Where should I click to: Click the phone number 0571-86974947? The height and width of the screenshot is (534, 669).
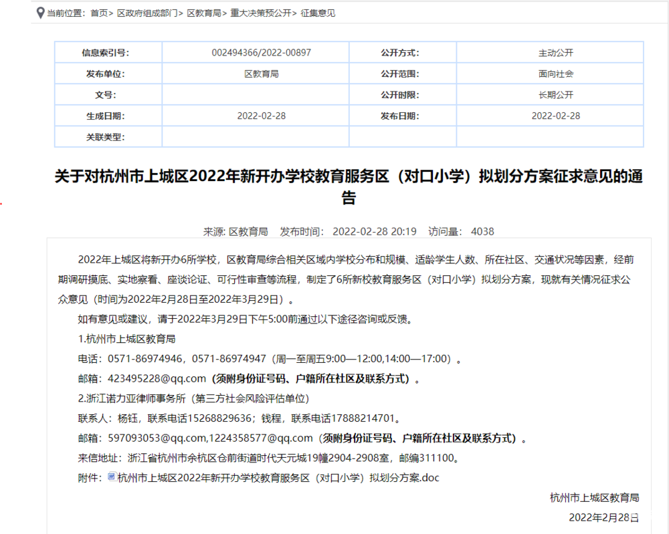[x=229, y=358]
